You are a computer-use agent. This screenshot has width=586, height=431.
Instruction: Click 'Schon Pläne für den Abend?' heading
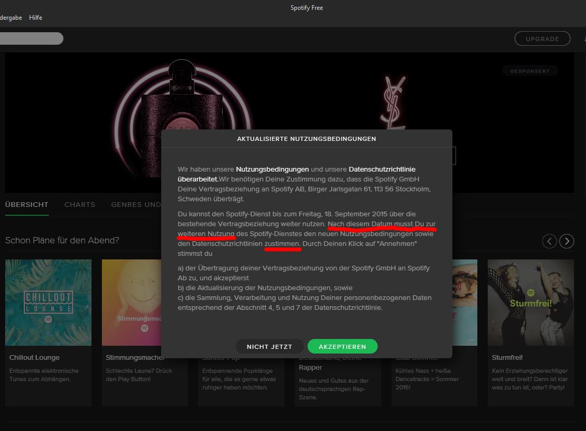[x=62, y=240]
